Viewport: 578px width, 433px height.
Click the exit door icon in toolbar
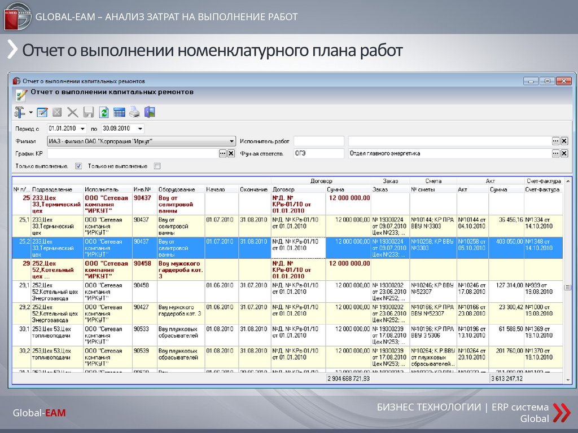pyautogui.click(x=150, y=112)
